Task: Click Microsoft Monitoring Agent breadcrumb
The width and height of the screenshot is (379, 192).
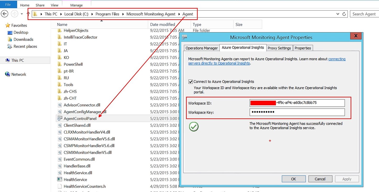Action: (151, 14)
